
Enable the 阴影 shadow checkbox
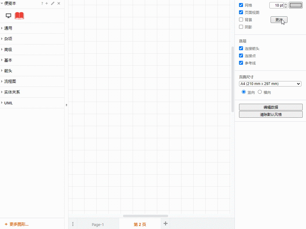[241, 27]
